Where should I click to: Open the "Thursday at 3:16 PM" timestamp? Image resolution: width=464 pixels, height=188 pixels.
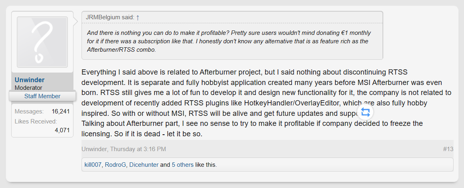click(x=138, y=149)
